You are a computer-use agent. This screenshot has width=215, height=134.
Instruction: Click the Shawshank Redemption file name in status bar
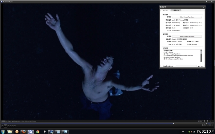click(21, 121)
